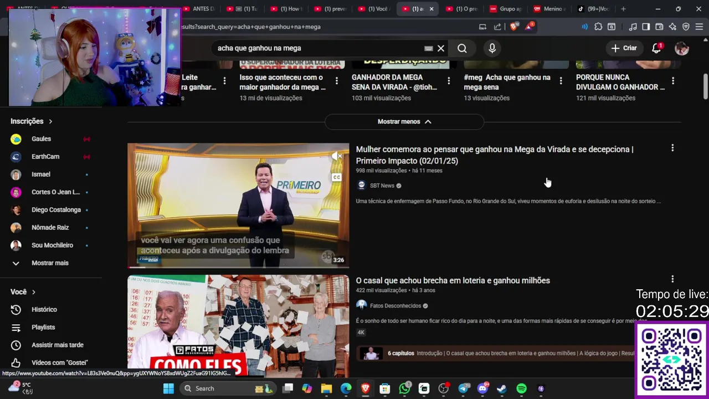The width and height of the screenshot is (709, 399).
Task: Open options menu for 'PORQUE NUNCA DIVULGAM' video
Action: (673, 81)
